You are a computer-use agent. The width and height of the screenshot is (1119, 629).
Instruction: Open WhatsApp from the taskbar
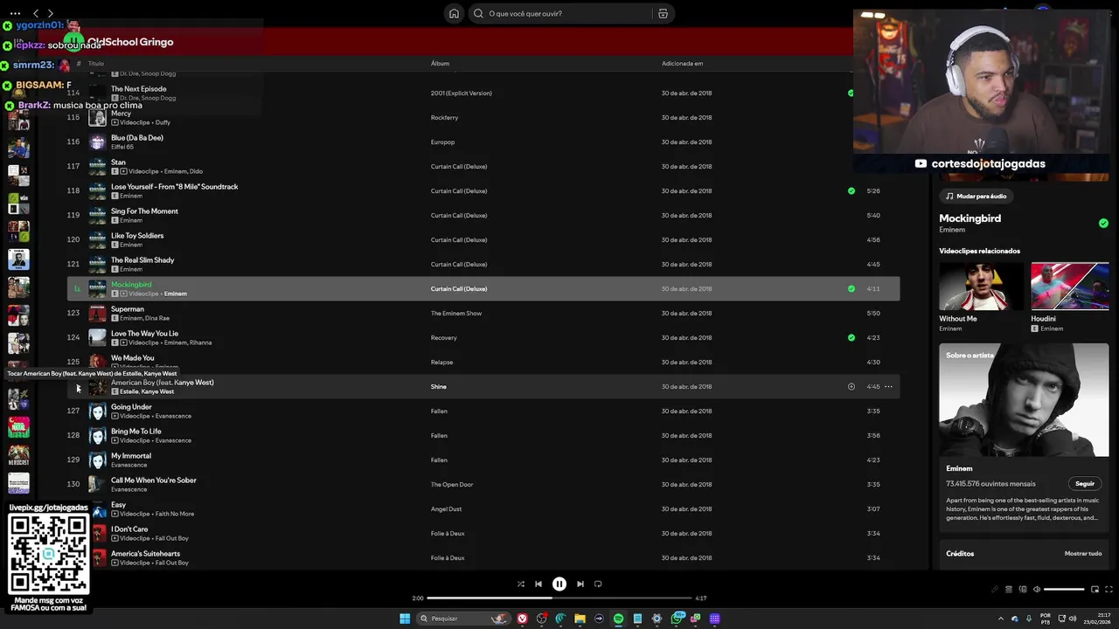(677, 619)
